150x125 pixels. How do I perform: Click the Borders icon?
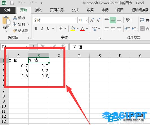pos(60,29)
